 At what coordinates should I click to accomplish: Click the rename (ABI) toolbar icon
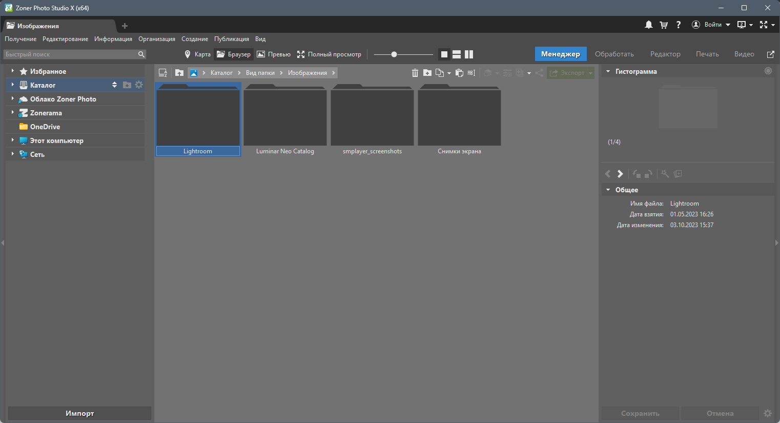471,72
